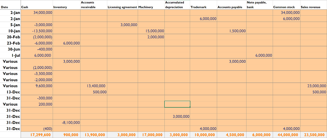Click the 3,000,000 Accounts payable cell
Image resolution: width=327 pixels, height=138 pixels.
tap(232, 62)
